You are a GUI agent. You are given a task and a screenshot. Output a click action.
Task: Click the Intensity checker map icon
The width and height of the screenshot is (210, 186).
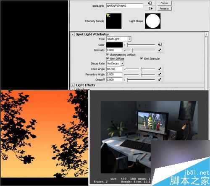[160, 50]
